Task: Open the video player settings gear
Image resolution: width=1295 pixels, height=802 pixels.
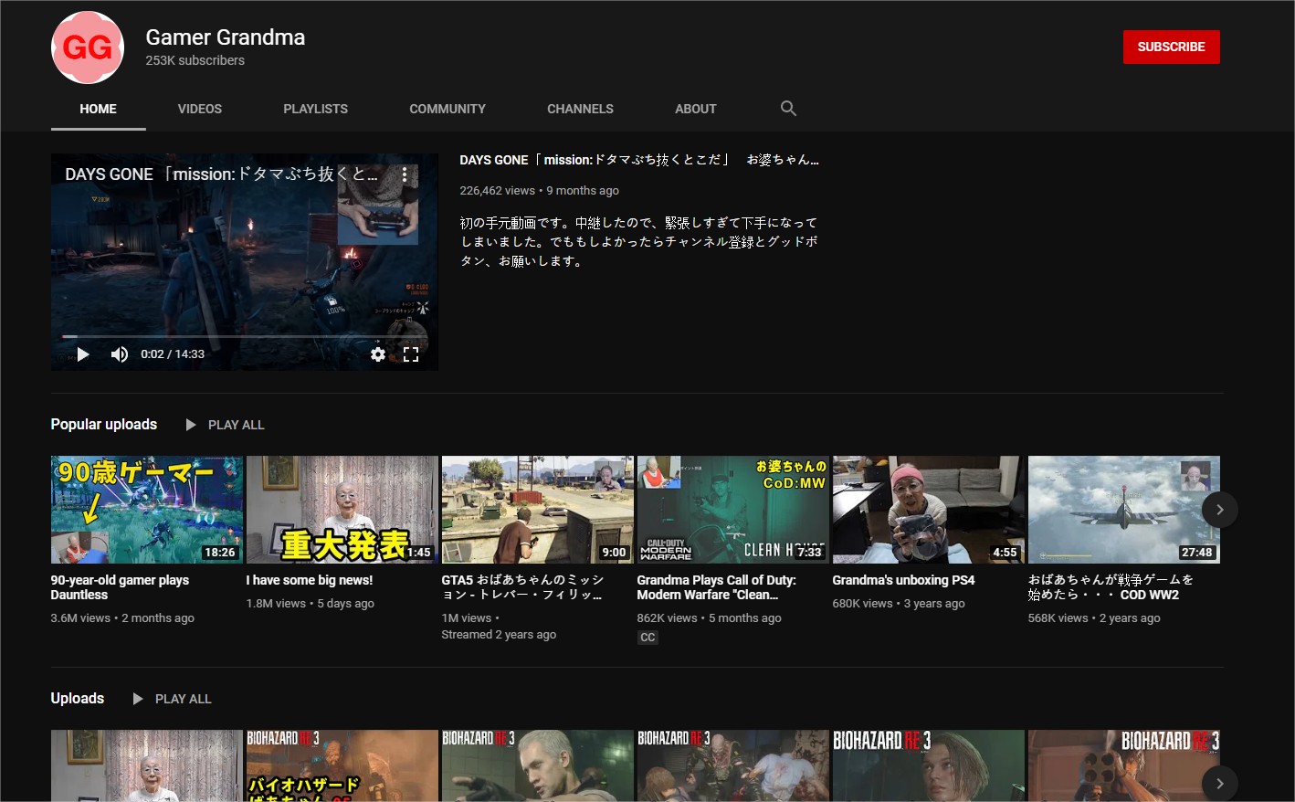Action: [378, 354]
